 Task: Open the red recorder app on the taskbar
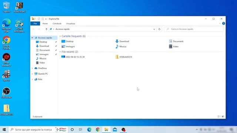[123, 130]
